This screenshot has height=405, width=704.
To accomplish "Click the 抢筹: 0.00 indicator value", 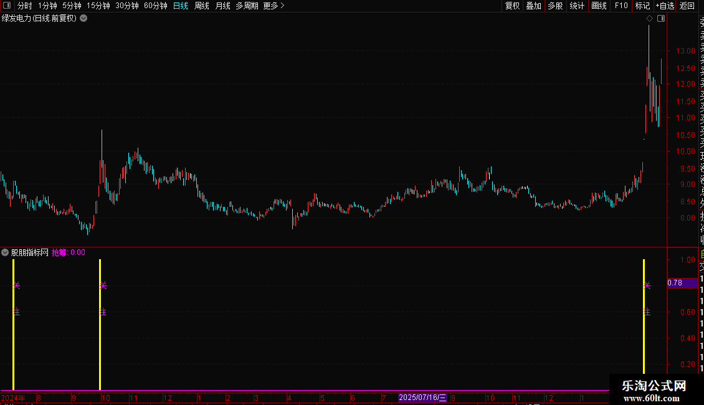I will click(69, 252).
